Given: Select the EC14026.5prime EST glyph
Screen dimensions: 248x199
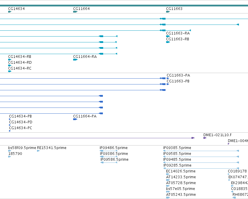Looking at the screenshot, I should click(x=168, y=174).
